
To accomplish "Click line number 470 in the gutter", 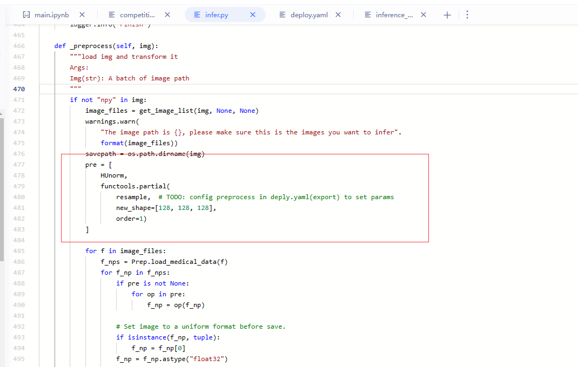I will click(x=19, y=89).
